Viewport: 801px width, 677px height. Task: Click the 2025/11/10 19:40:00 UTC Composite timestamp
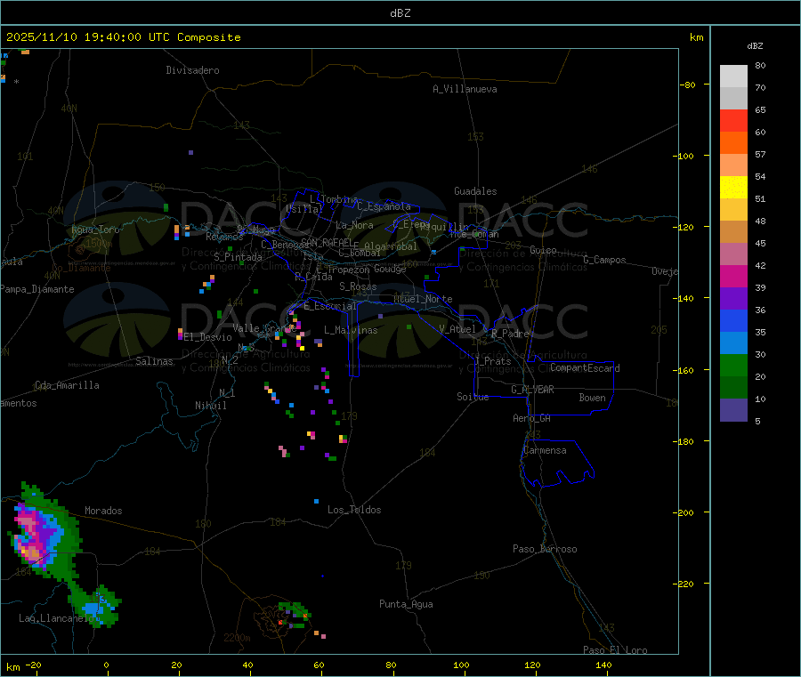[123, 37]
